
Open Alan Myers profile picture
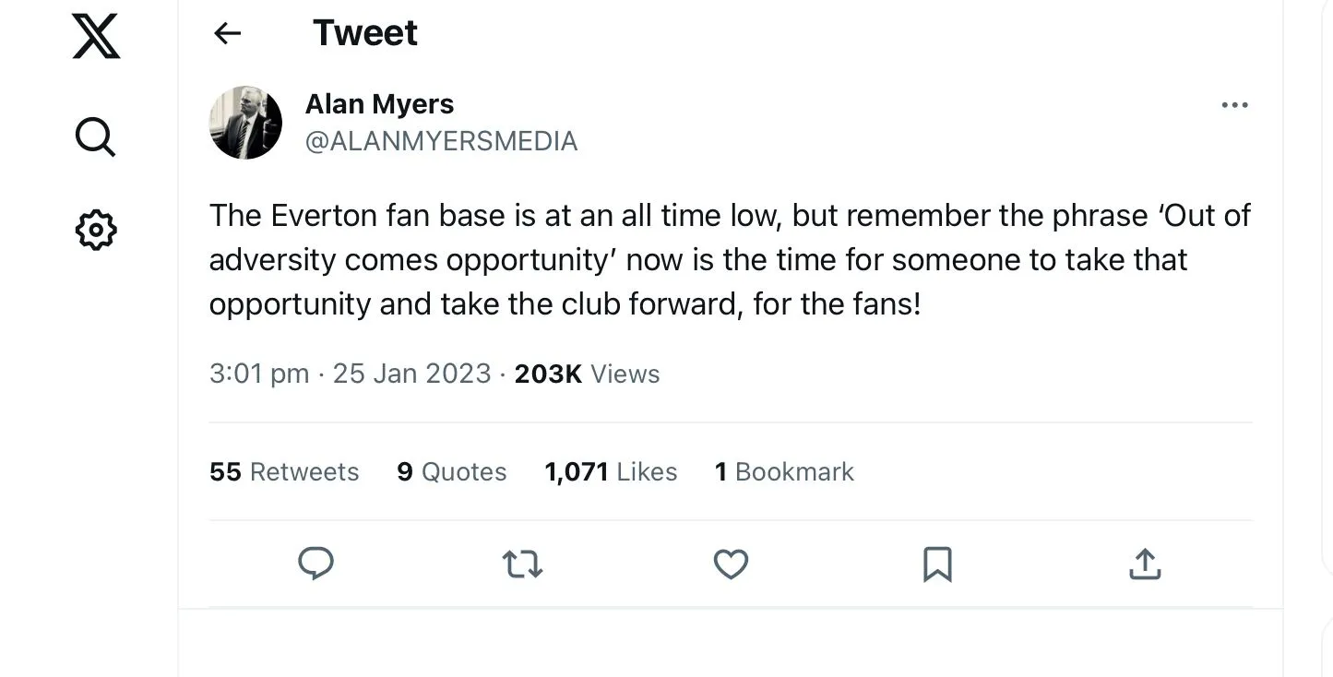245,123
